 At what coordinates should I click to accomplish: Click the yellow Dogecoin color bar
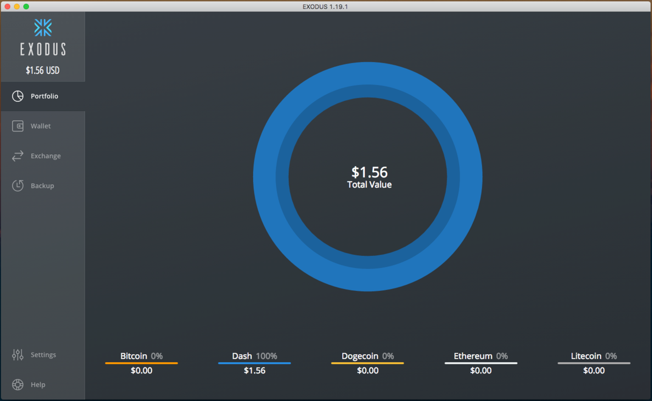(x=368, y=363)
